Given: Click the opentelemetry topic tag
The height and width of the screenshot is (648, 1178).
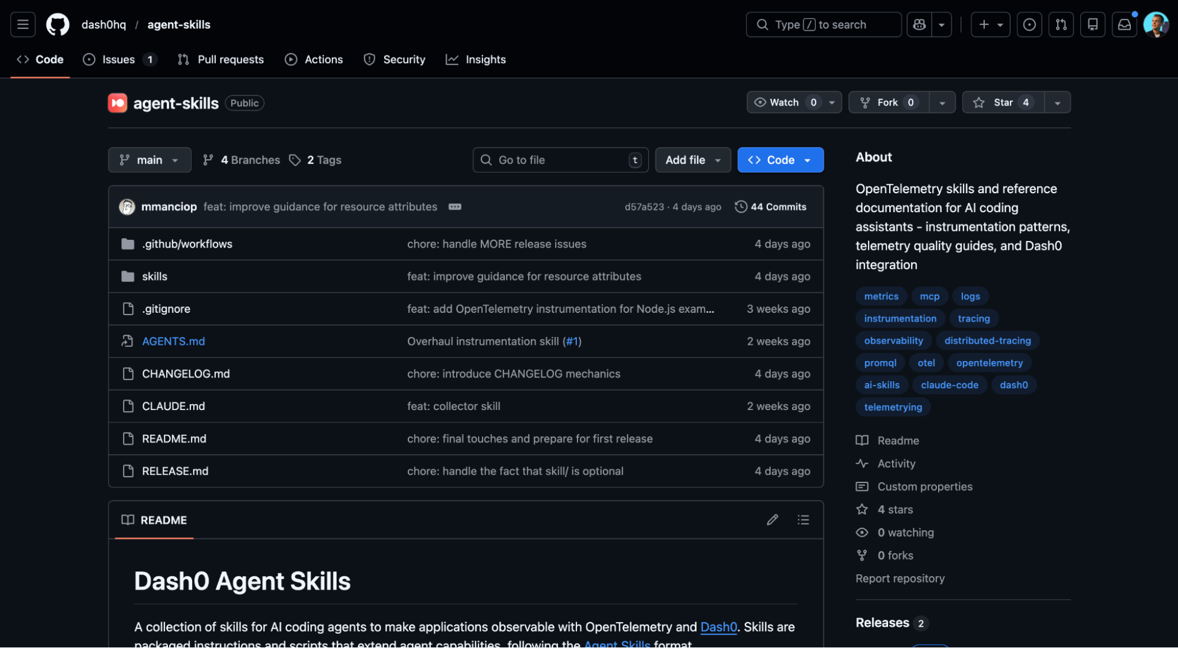Looking at the screenshot, I should click(x=989, y=363).
